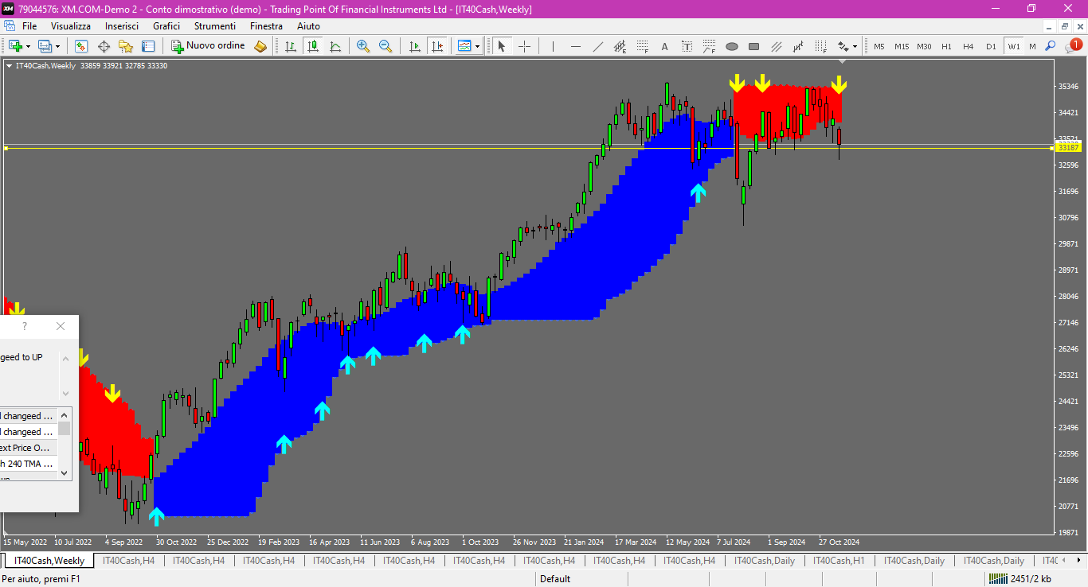Open the Inserisci menu
The width and height of the screenshot is (1088, 587).
(122, 26)
